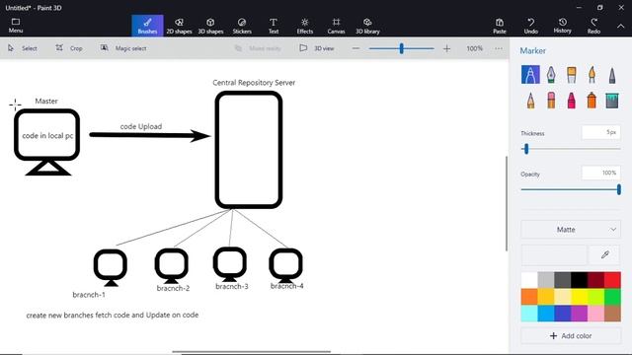Click the current color box
Screen dimensions: 632x355
coord(554,254)
